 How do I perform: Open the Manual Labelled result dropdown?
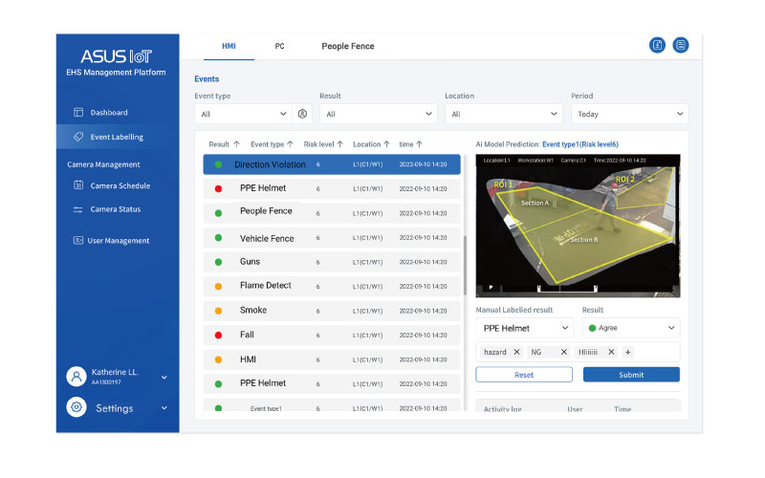pos(524,328)
